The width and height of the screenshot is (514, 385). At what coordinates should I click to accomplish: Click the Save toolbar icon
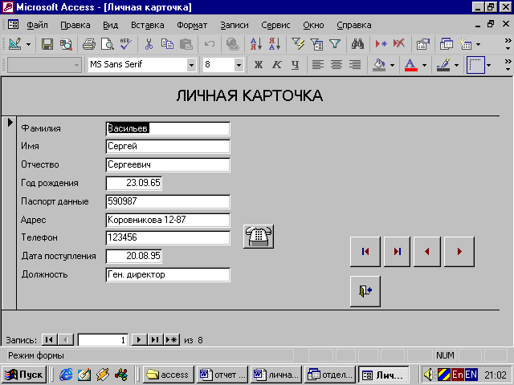tap(47, 44)
